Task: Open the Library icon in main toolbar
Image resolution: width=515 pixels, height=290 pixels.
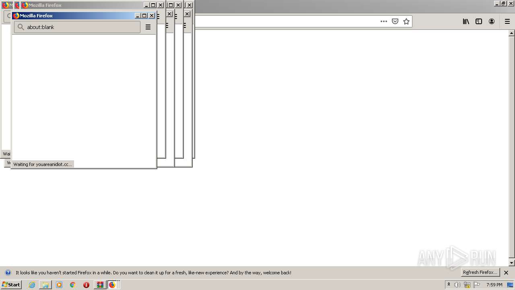Action: (466, 21)
